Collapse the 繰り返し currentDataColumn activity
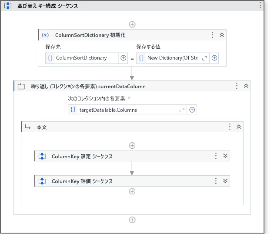274x234 pixels. pyautogui.click(x=246, y=86)
